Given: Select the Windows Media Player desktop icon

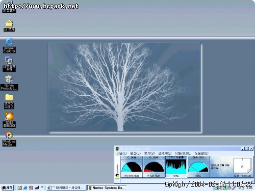Looking at the screenshot, I should (x=9, y=139).
